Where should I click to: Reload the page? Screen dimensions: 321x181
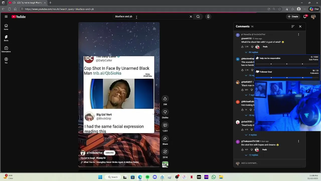(x=9, y=9)
